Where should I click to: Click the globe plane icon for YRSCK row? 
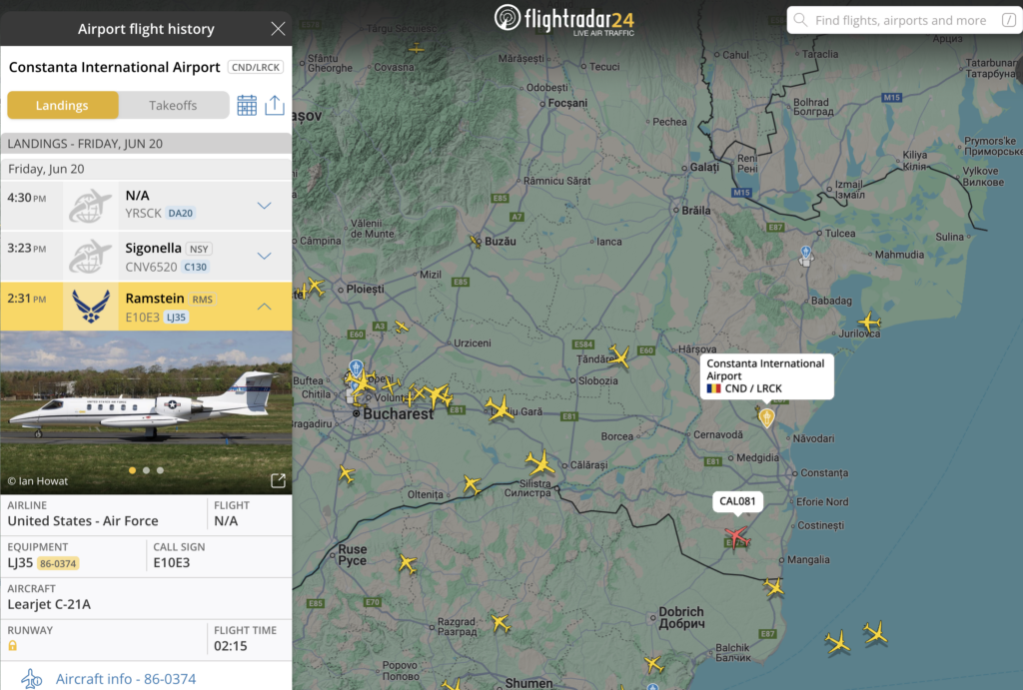91,206
